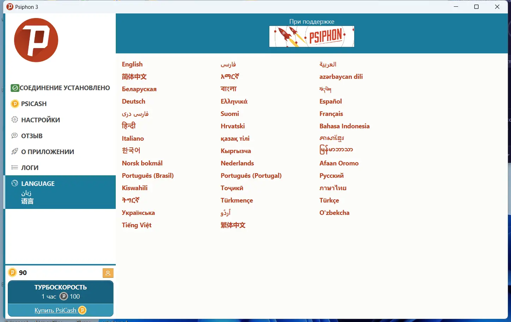
Task: Choose Suomi language
Action: [230, 114]
